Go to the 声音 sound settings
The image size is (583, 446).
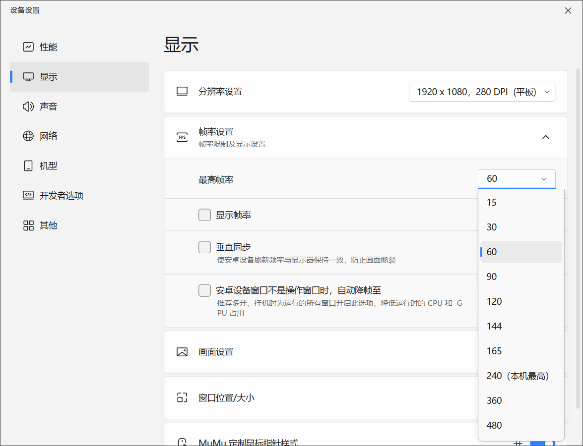[79, 106]
